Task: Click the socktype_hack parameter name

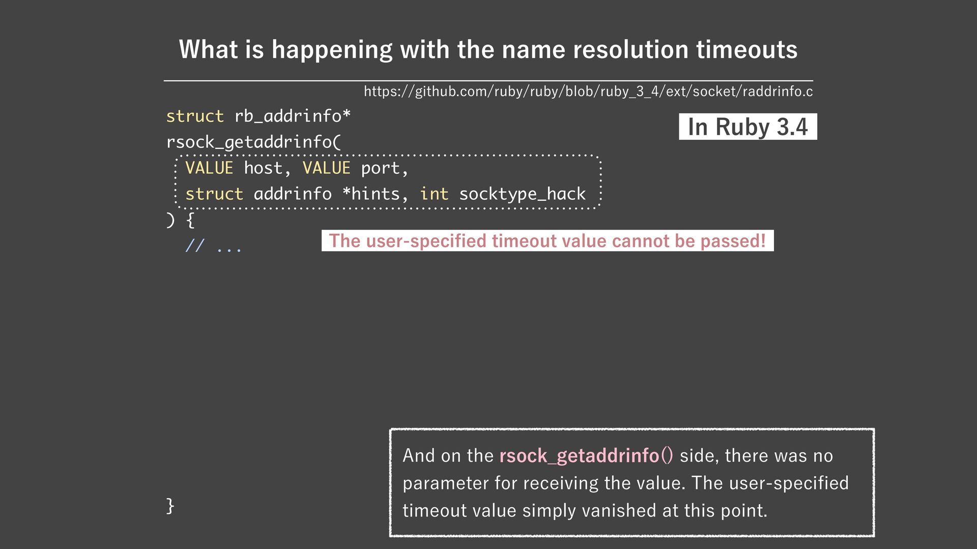Action: [522, 194]
